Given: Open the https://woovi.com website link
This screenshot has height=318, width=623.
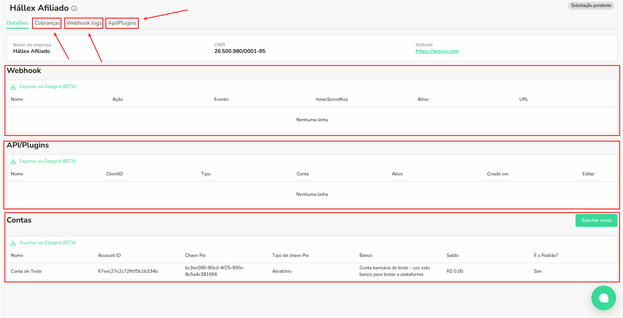Looking at the screenshot, I should (437, 51).
